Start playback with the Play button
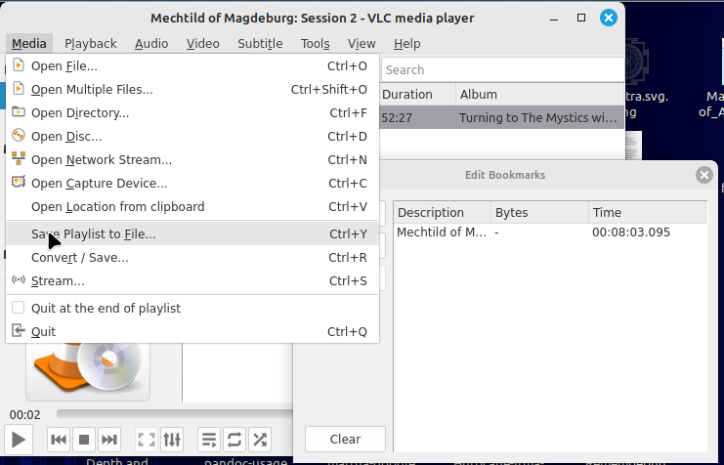The image size is (724, 465). 19,440
